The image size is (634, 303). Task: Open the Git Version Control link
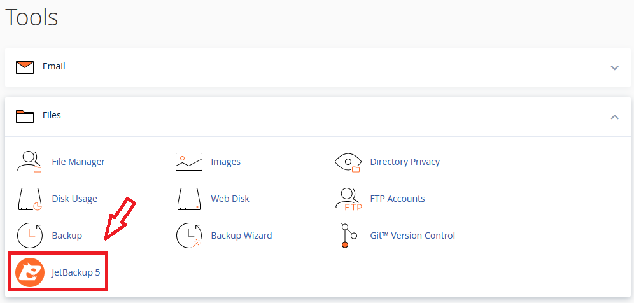coord(412,236)
